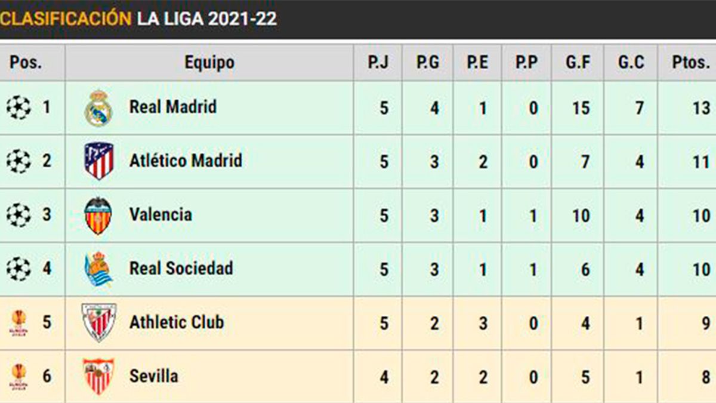Click Champions League icon beside position 3

[x=18, y=215]
